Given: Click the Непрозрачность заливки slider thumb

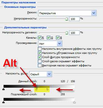Looking at the screenshot, I should pos(67,33).
